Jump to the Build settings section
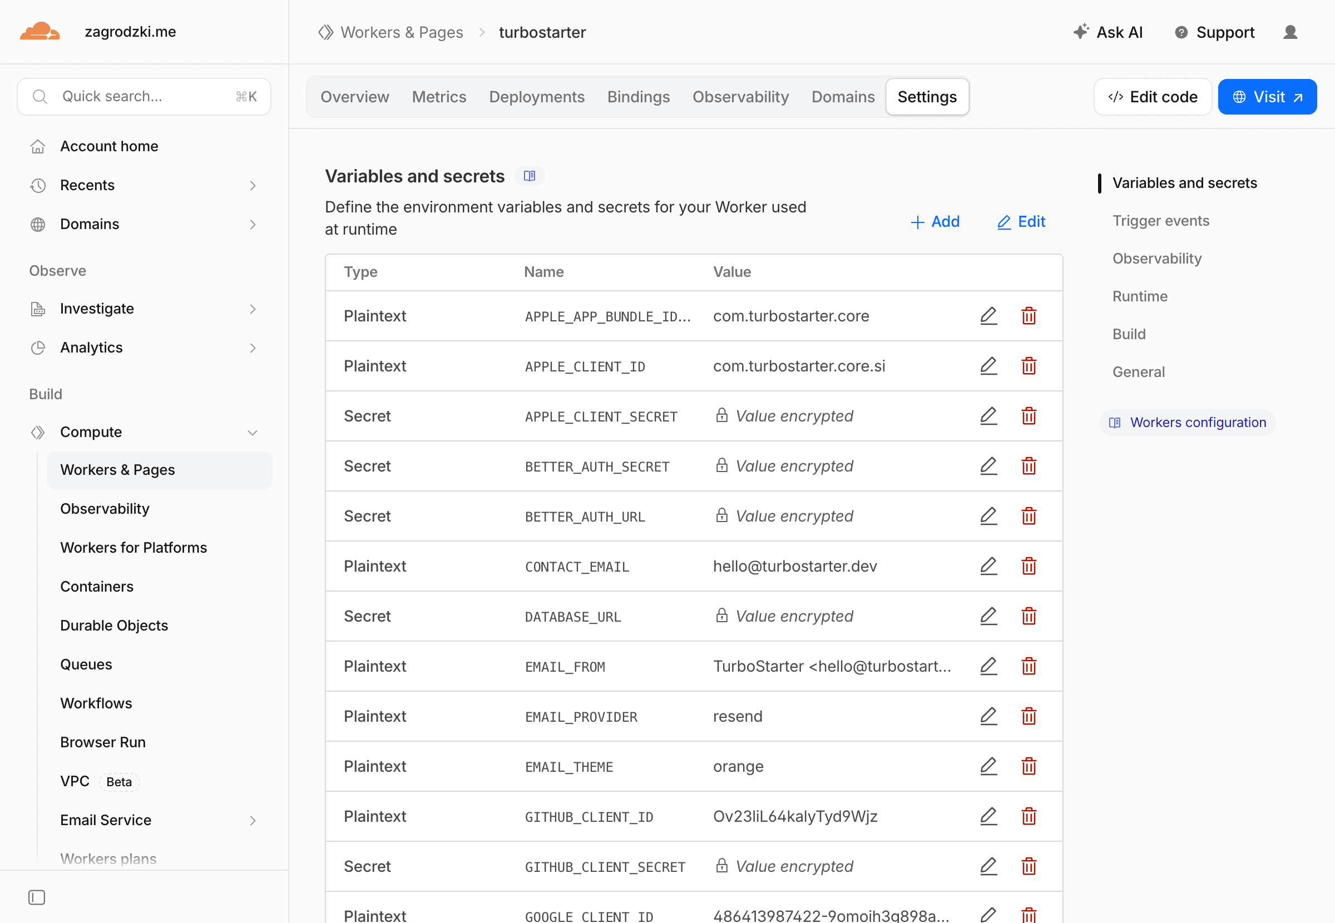The width and height of the screenshot is (1335, 923). coord(1129,334)
